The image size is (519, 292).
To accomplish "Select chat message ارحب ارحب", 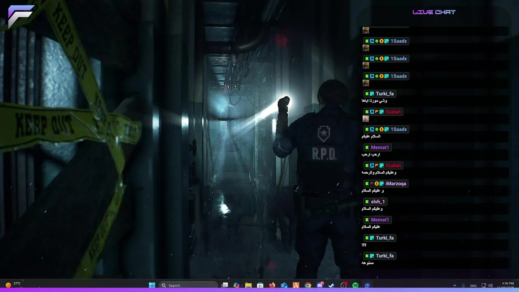I will point(371,155).
